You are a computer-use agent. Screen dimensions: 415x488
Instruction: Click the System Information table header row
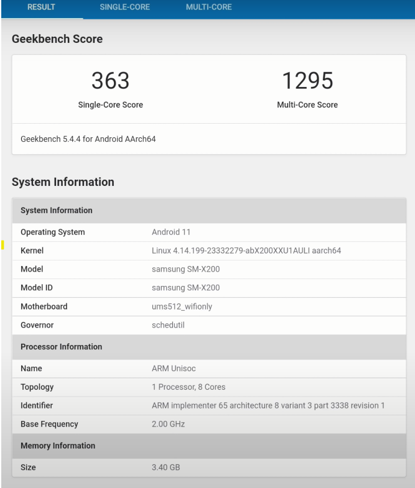click(209, 210)
